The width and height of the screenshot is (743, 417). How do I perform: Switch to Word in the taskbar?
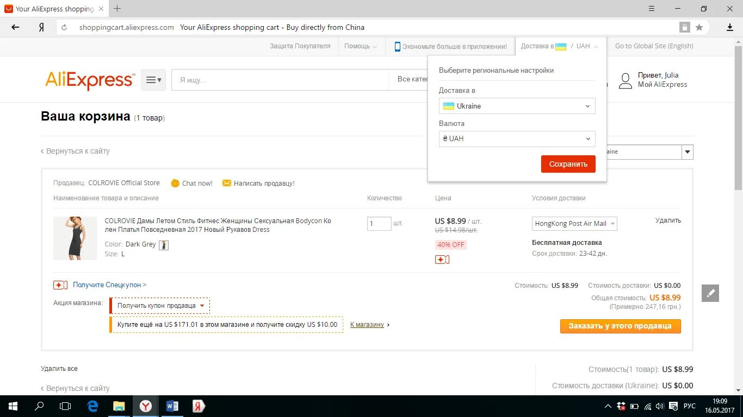[x=172, y=406]
